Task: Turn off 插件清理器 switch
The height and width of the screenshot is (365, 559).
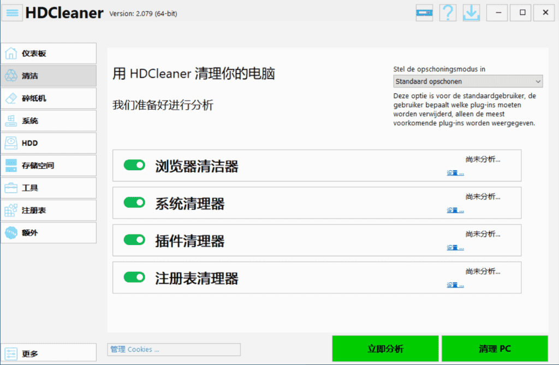Action: (134, 240)
